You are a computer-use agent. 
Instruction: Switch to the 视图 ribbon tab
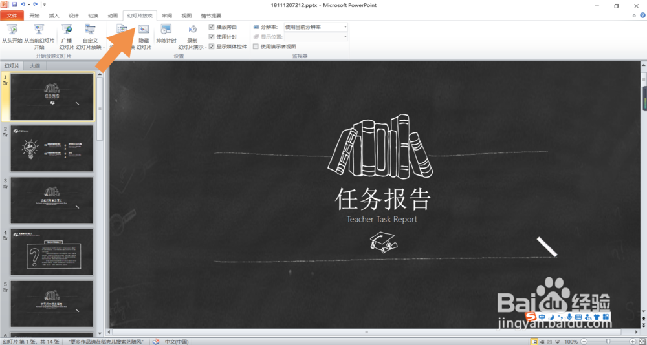point(186,16)
